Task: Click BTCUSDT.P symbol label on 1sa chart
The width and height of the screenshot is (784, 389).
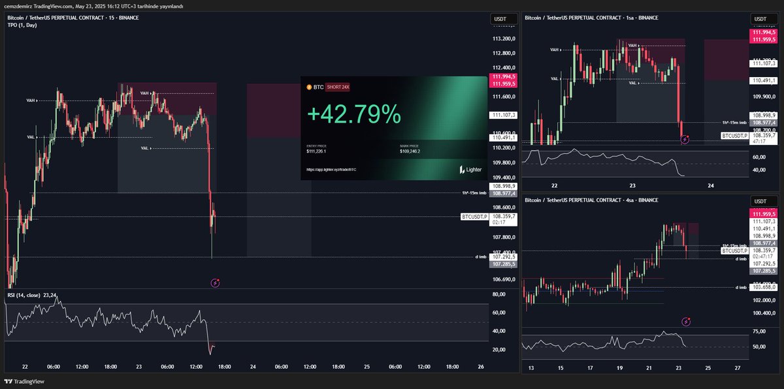Action: coord(734,136)
